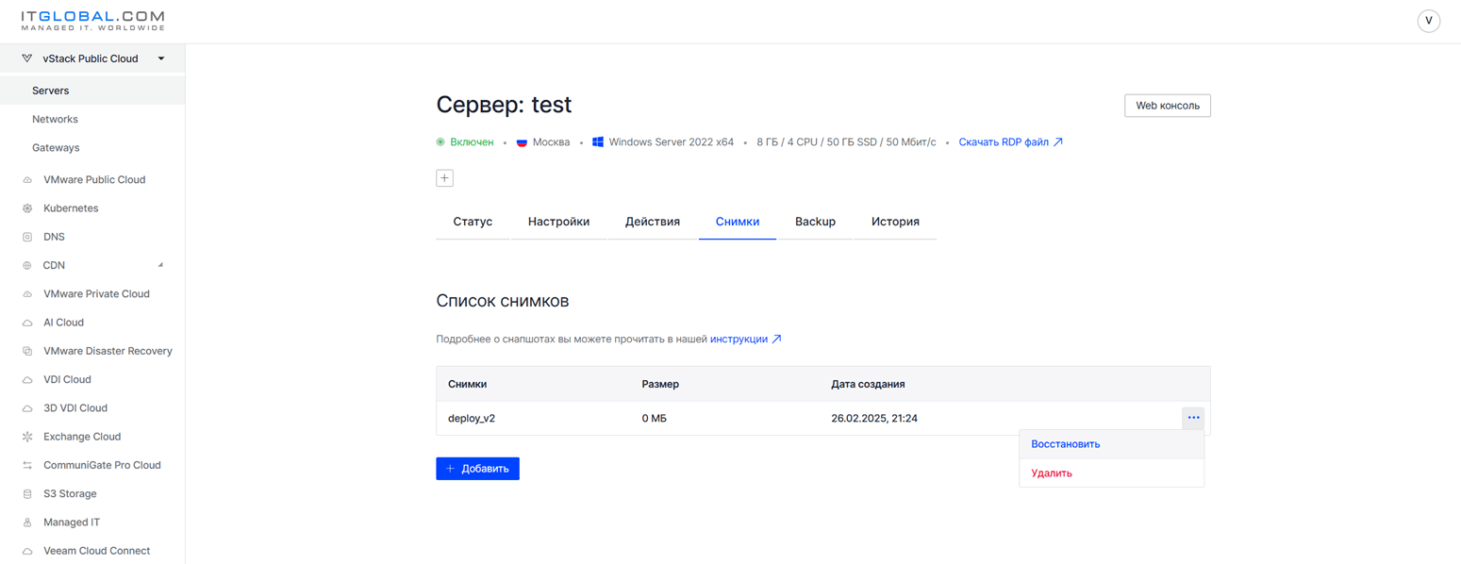
Task: Click the Сервер: test heading
Action: (x=504, y=105)
